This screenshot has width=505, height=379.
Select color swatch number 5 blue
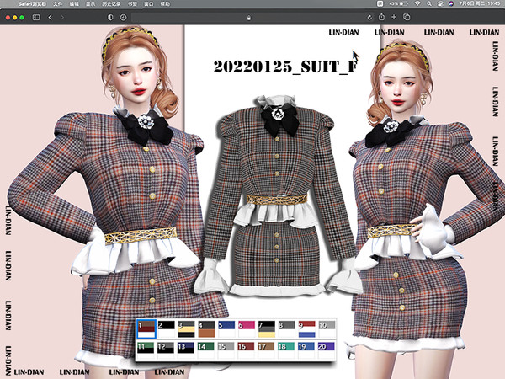pyautogui.click(x=226, y=328)
